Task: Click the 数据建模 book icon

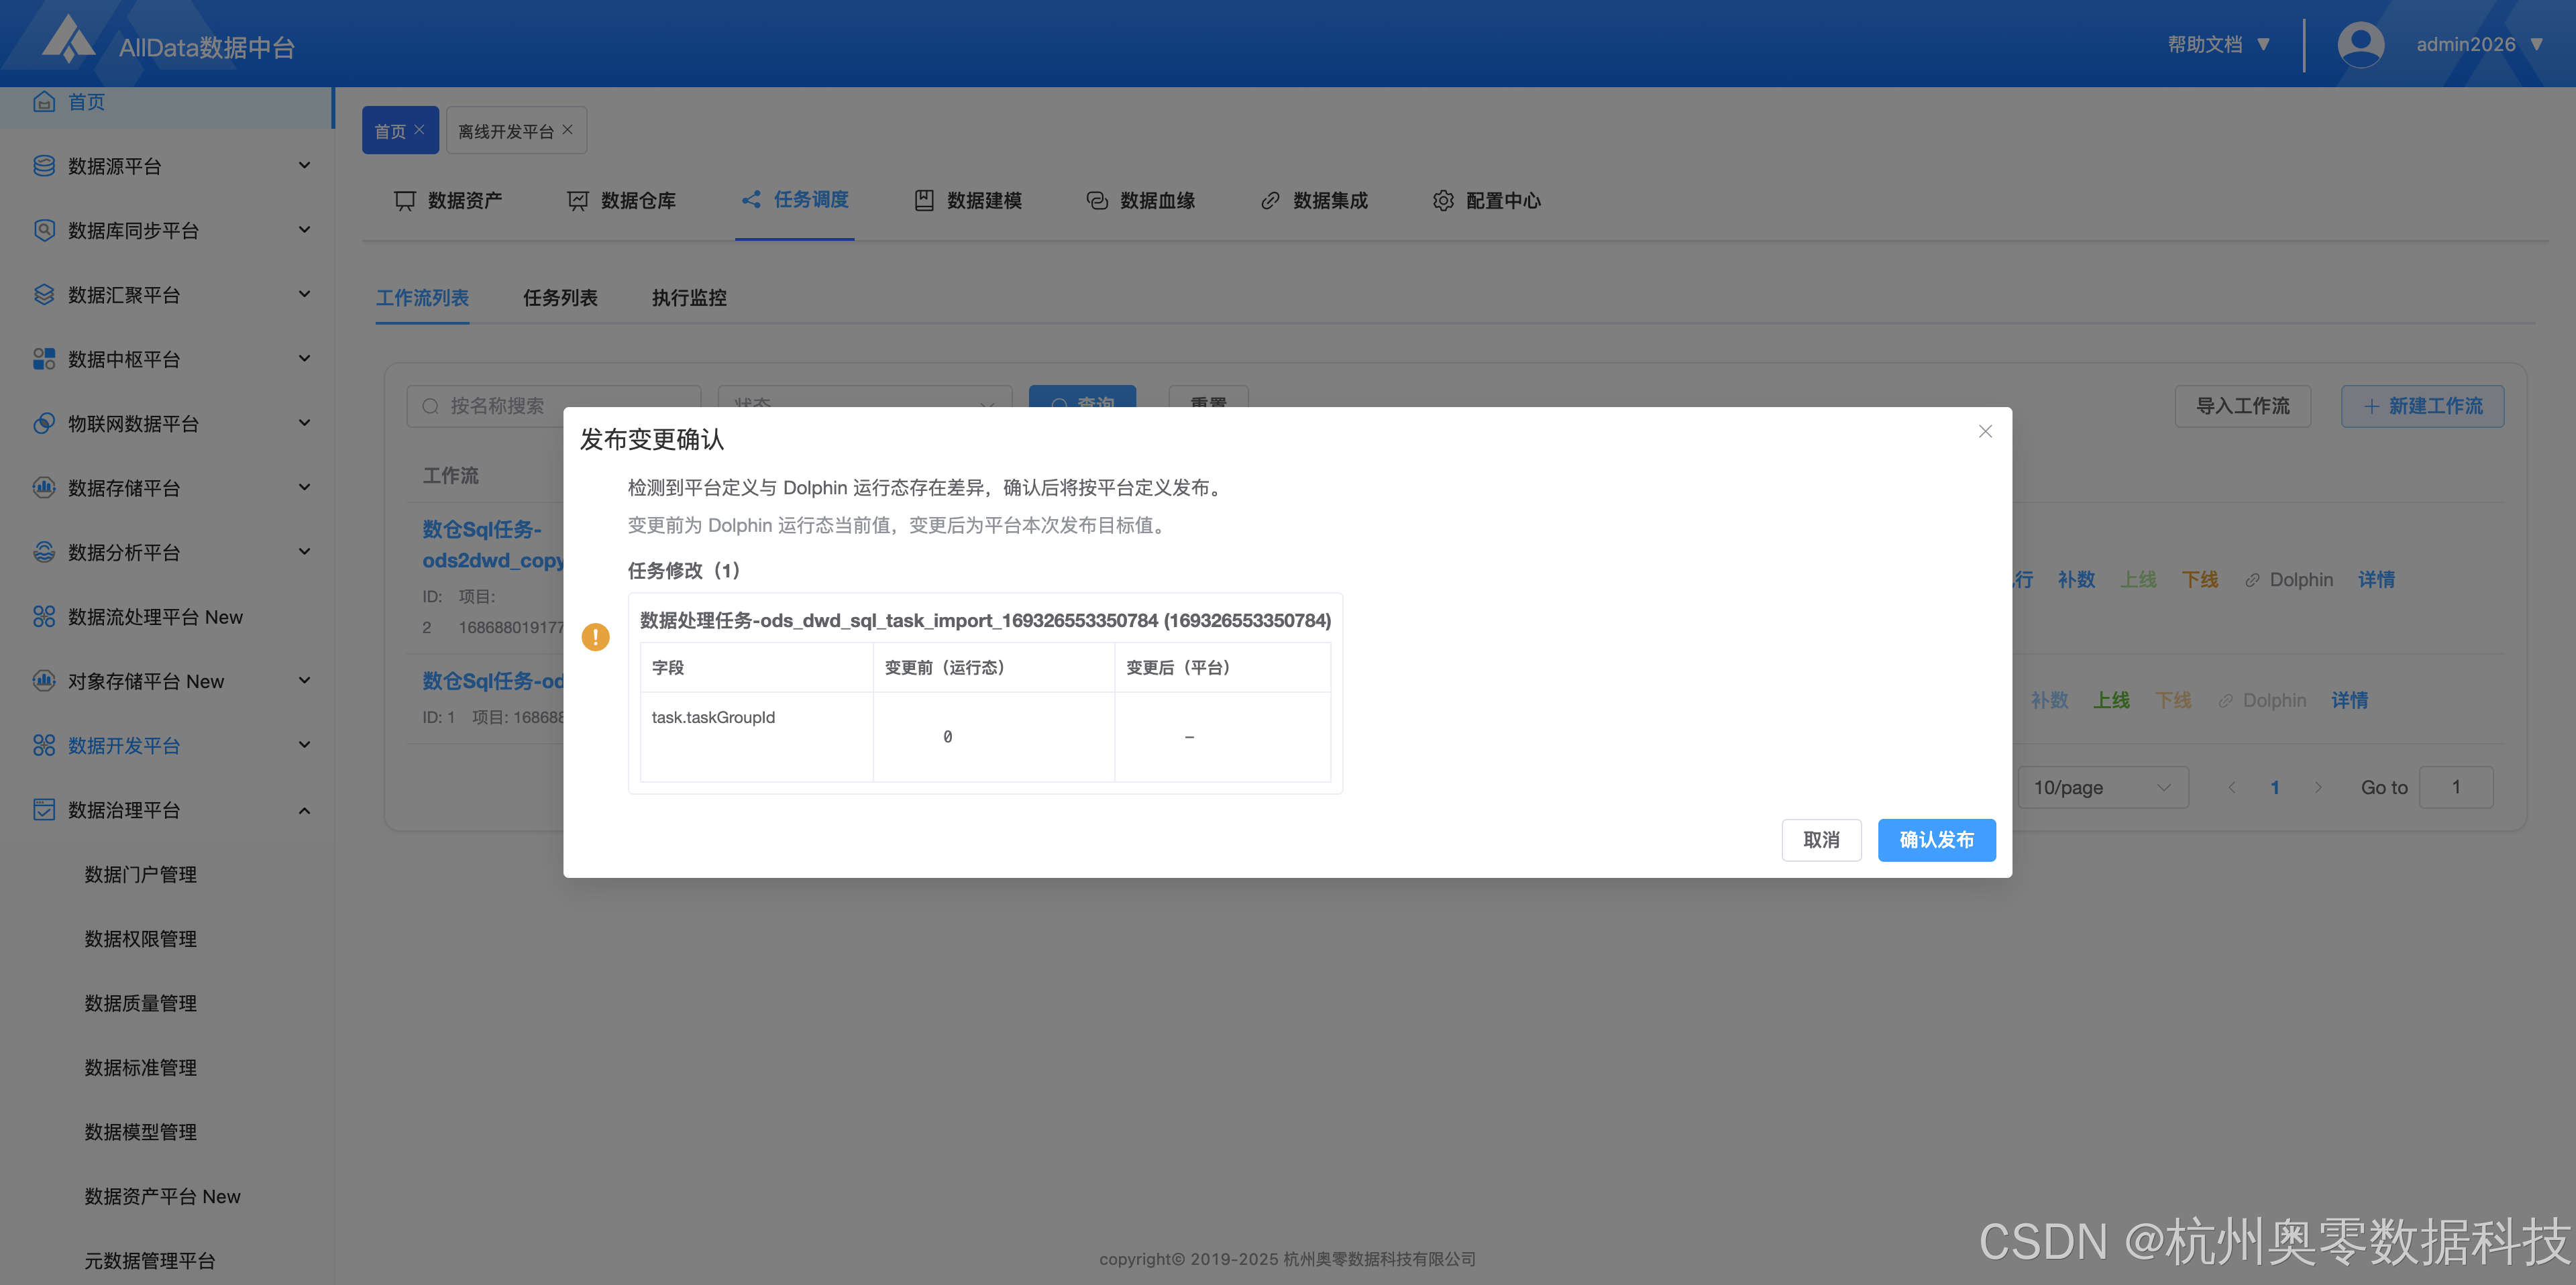Action: coord(924,201)
